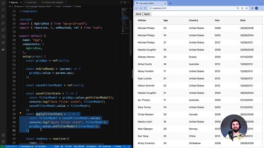This screenshot has height=148, width=264.
Task: Click the lightbulb code action on line 38
Action: click(x=20, y=113)
